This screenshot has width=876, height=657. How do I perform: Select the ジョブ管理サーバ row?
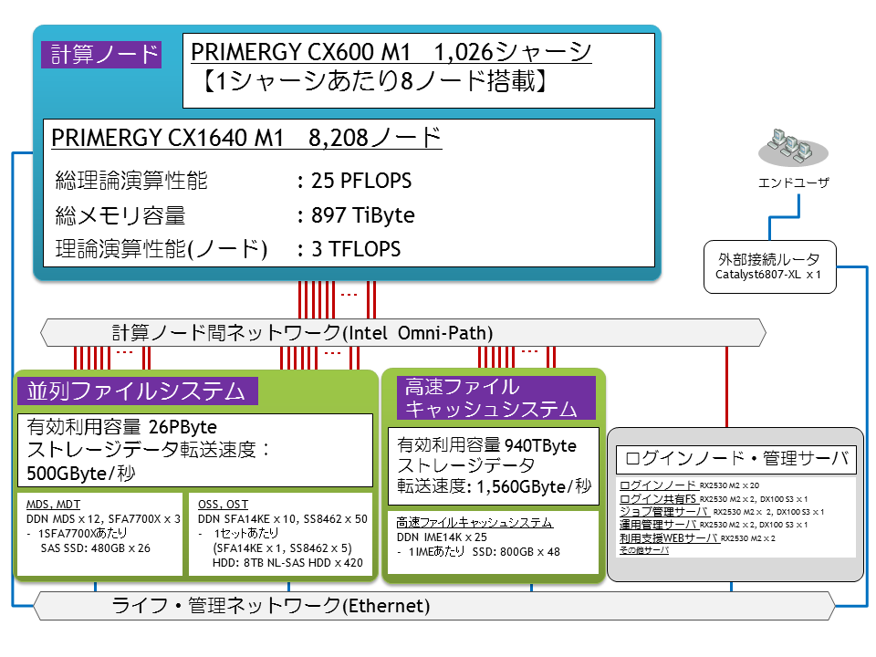click(721, 511)
